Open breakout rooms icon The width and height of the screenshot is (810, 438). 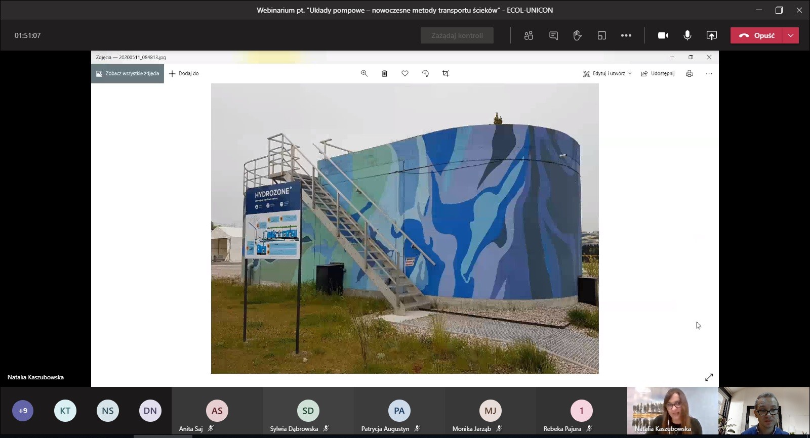(601, 35)
